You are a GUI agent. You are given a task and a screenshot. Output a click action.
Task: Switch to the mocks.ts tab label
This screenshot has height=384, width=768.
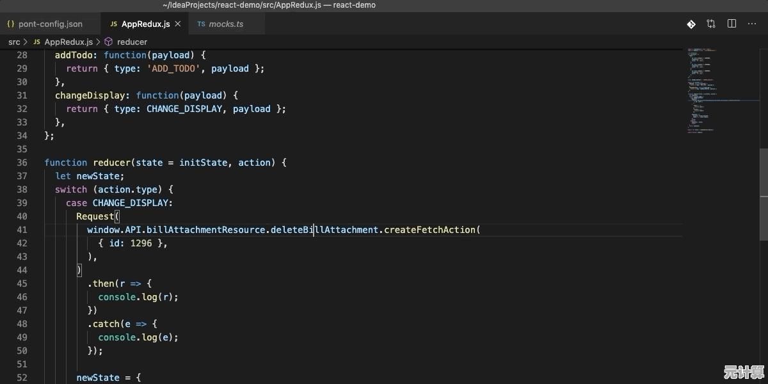[x=227, y=24]
